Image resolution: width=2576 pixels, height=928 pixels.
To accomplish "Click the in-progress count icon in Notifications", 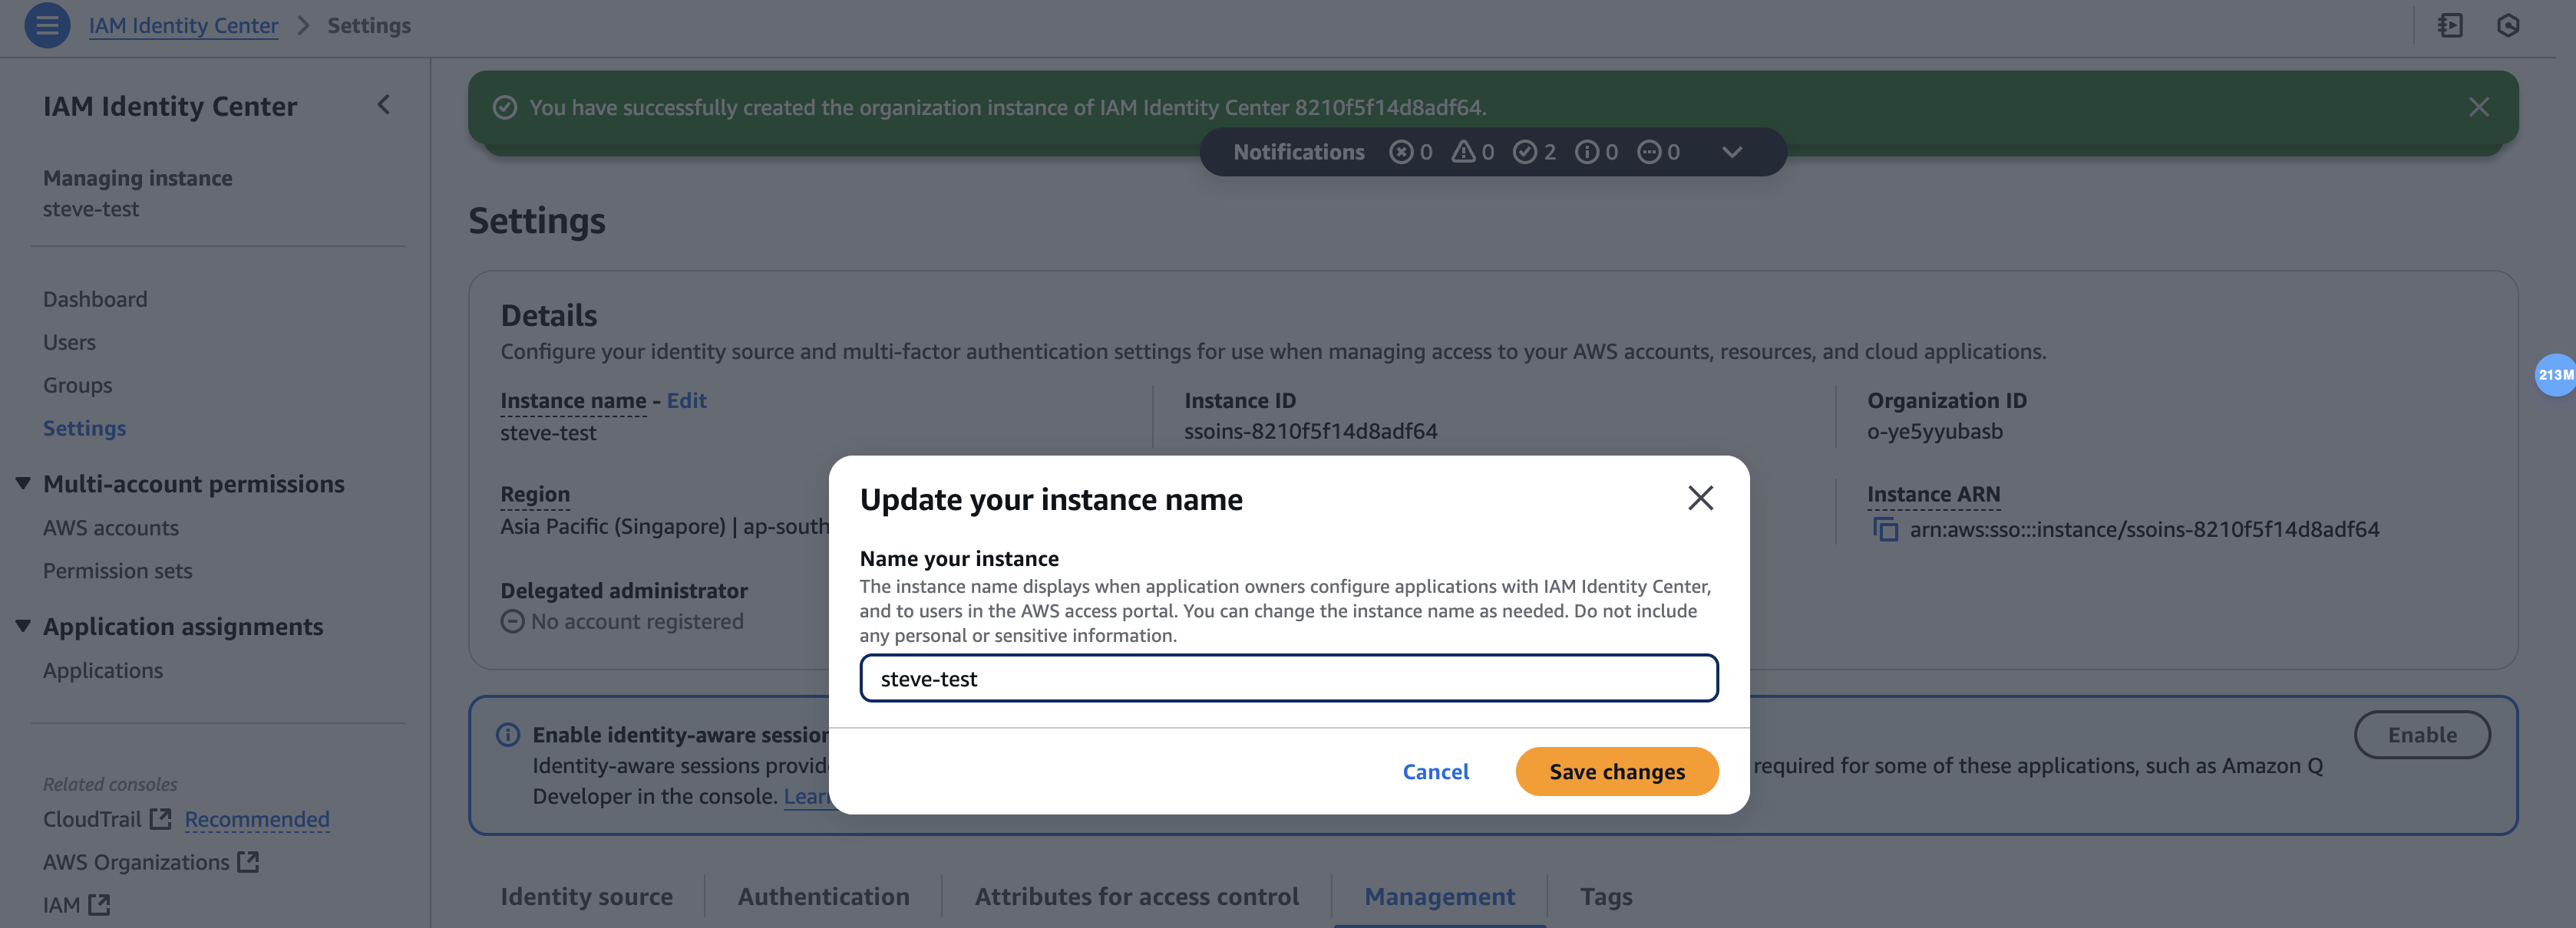I will tap(1648, 152).
